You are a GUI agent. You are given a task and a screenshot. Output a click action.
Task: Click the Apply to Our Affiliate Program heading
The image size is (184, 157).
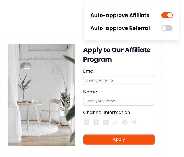pos(117,55)
